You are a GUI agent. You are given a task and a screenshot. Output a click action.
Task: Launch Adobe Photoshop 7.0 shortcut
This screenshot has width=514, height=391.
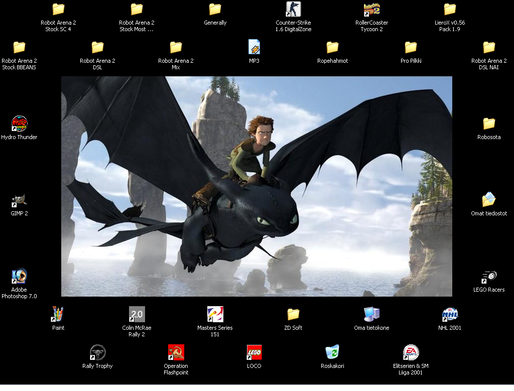click(x=20, y=276)
